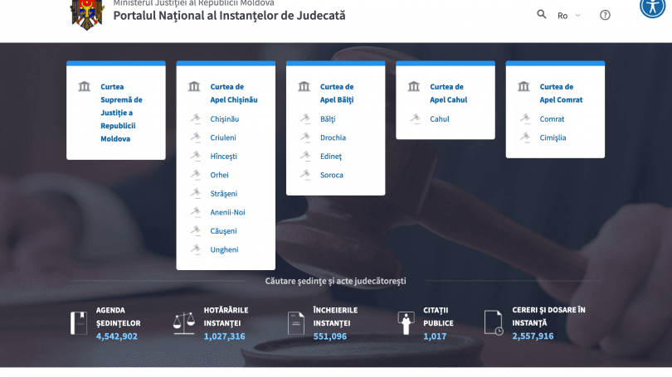Select the Cimișlia court
Viewport: 672px width, 377px height.
pos(553,138)
